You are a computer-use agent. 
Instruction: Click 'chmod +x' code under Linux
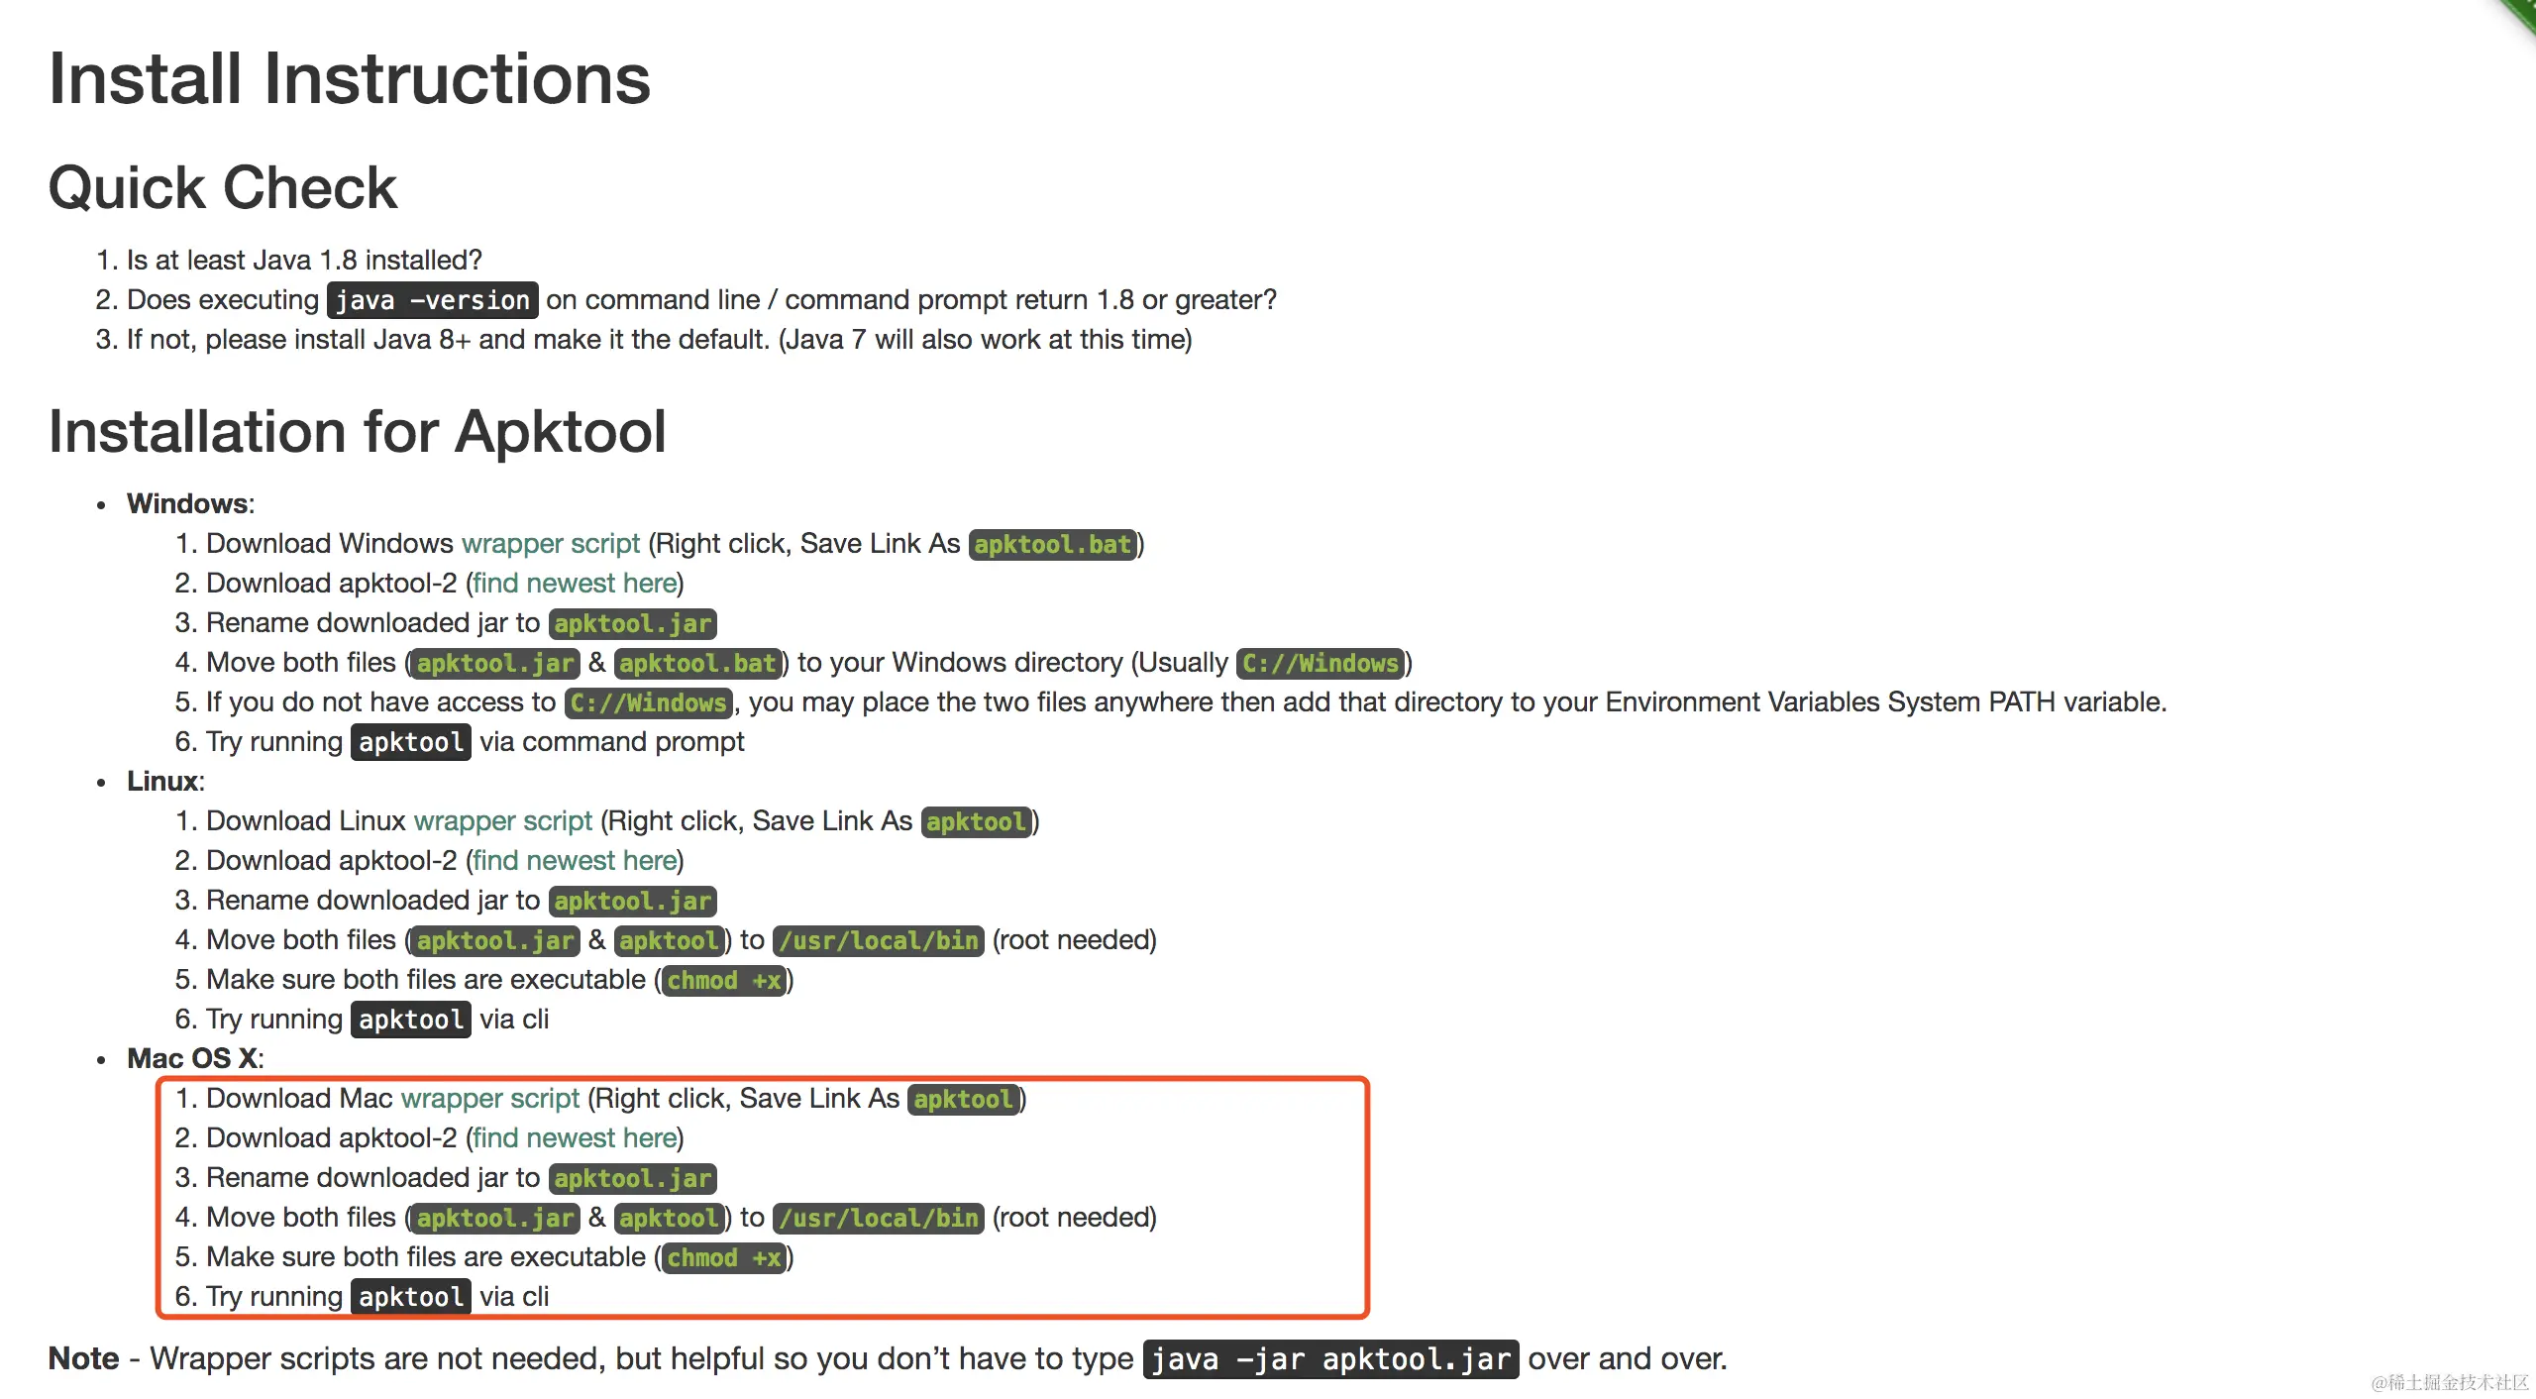point(723,980)
